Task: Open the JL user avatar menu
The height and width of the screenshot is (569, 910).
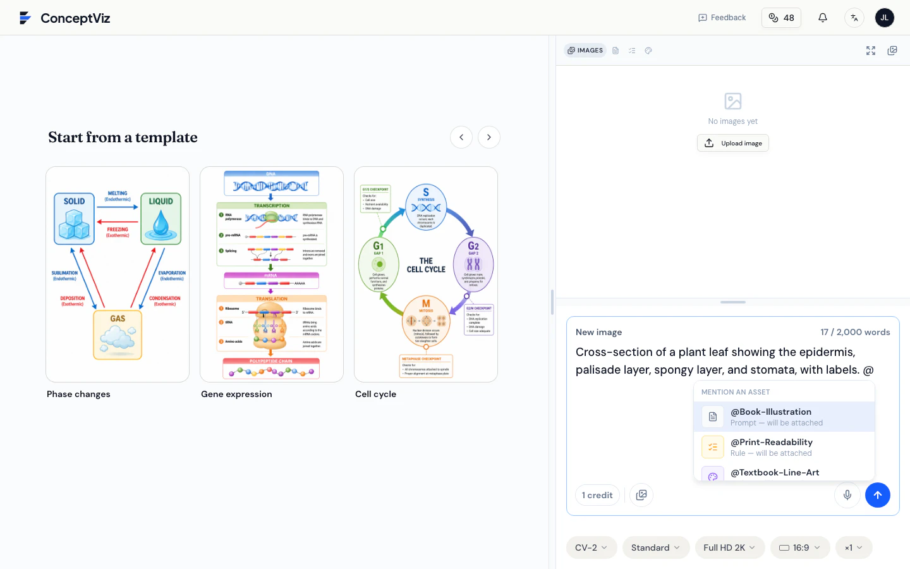Action: [x=885, y=18]
